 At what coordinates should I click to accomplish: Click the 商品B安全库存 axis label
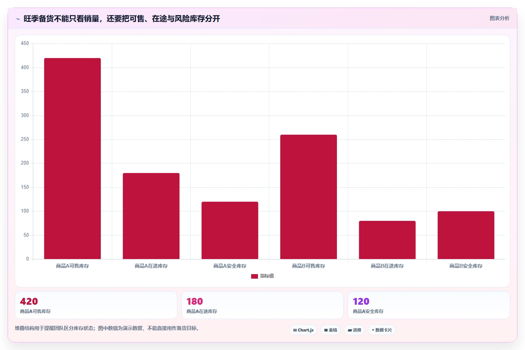point(466,266)
